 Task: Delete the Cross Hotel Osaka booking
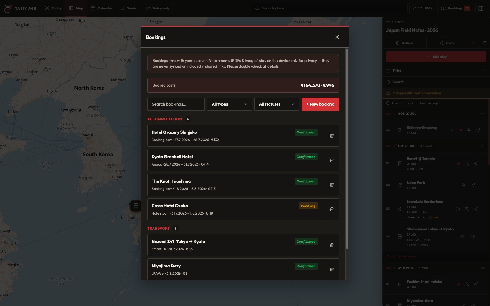tap(332, 209)
